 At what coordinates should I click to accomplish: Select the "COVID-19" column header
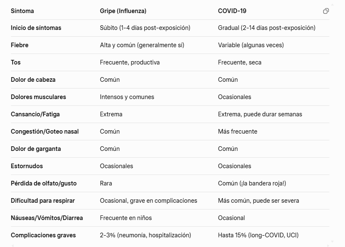pos(232,11)
